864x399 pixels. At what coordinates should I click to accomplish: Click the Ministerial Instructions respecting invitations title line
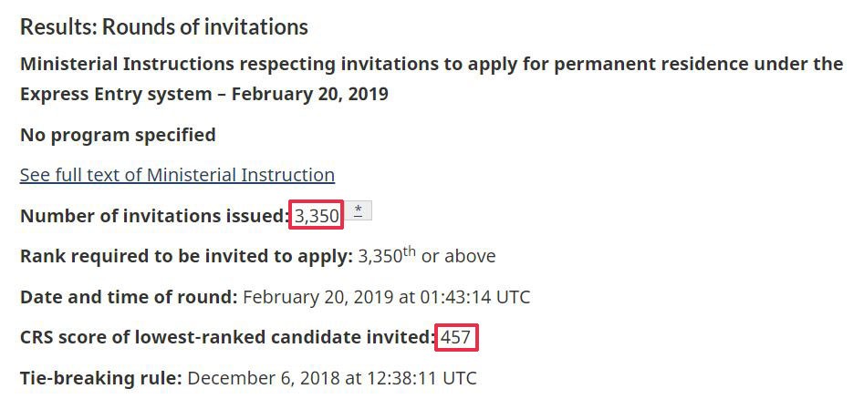click(x=432, y=64)
